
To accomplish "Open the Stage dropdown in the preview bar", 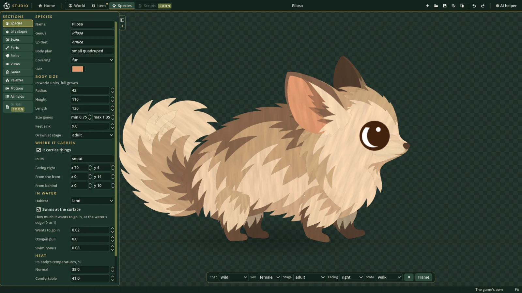I will coord(310,277).
